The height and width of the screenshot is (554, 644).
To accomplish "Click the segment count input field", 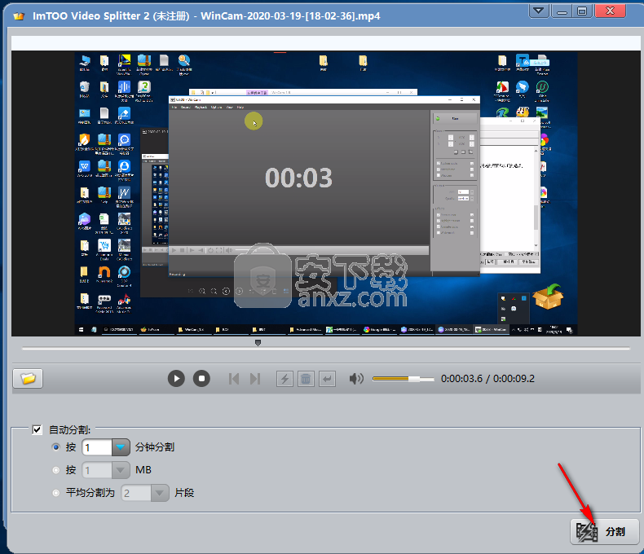I will pos(136,493).
